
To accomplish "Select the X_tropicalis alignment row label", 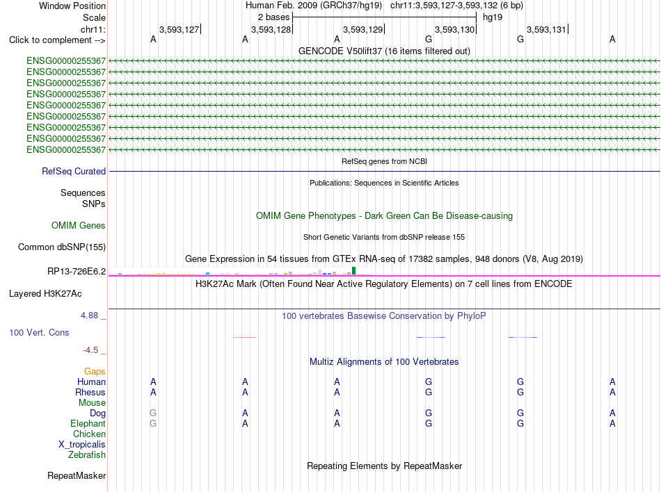I will pos(82,445).
